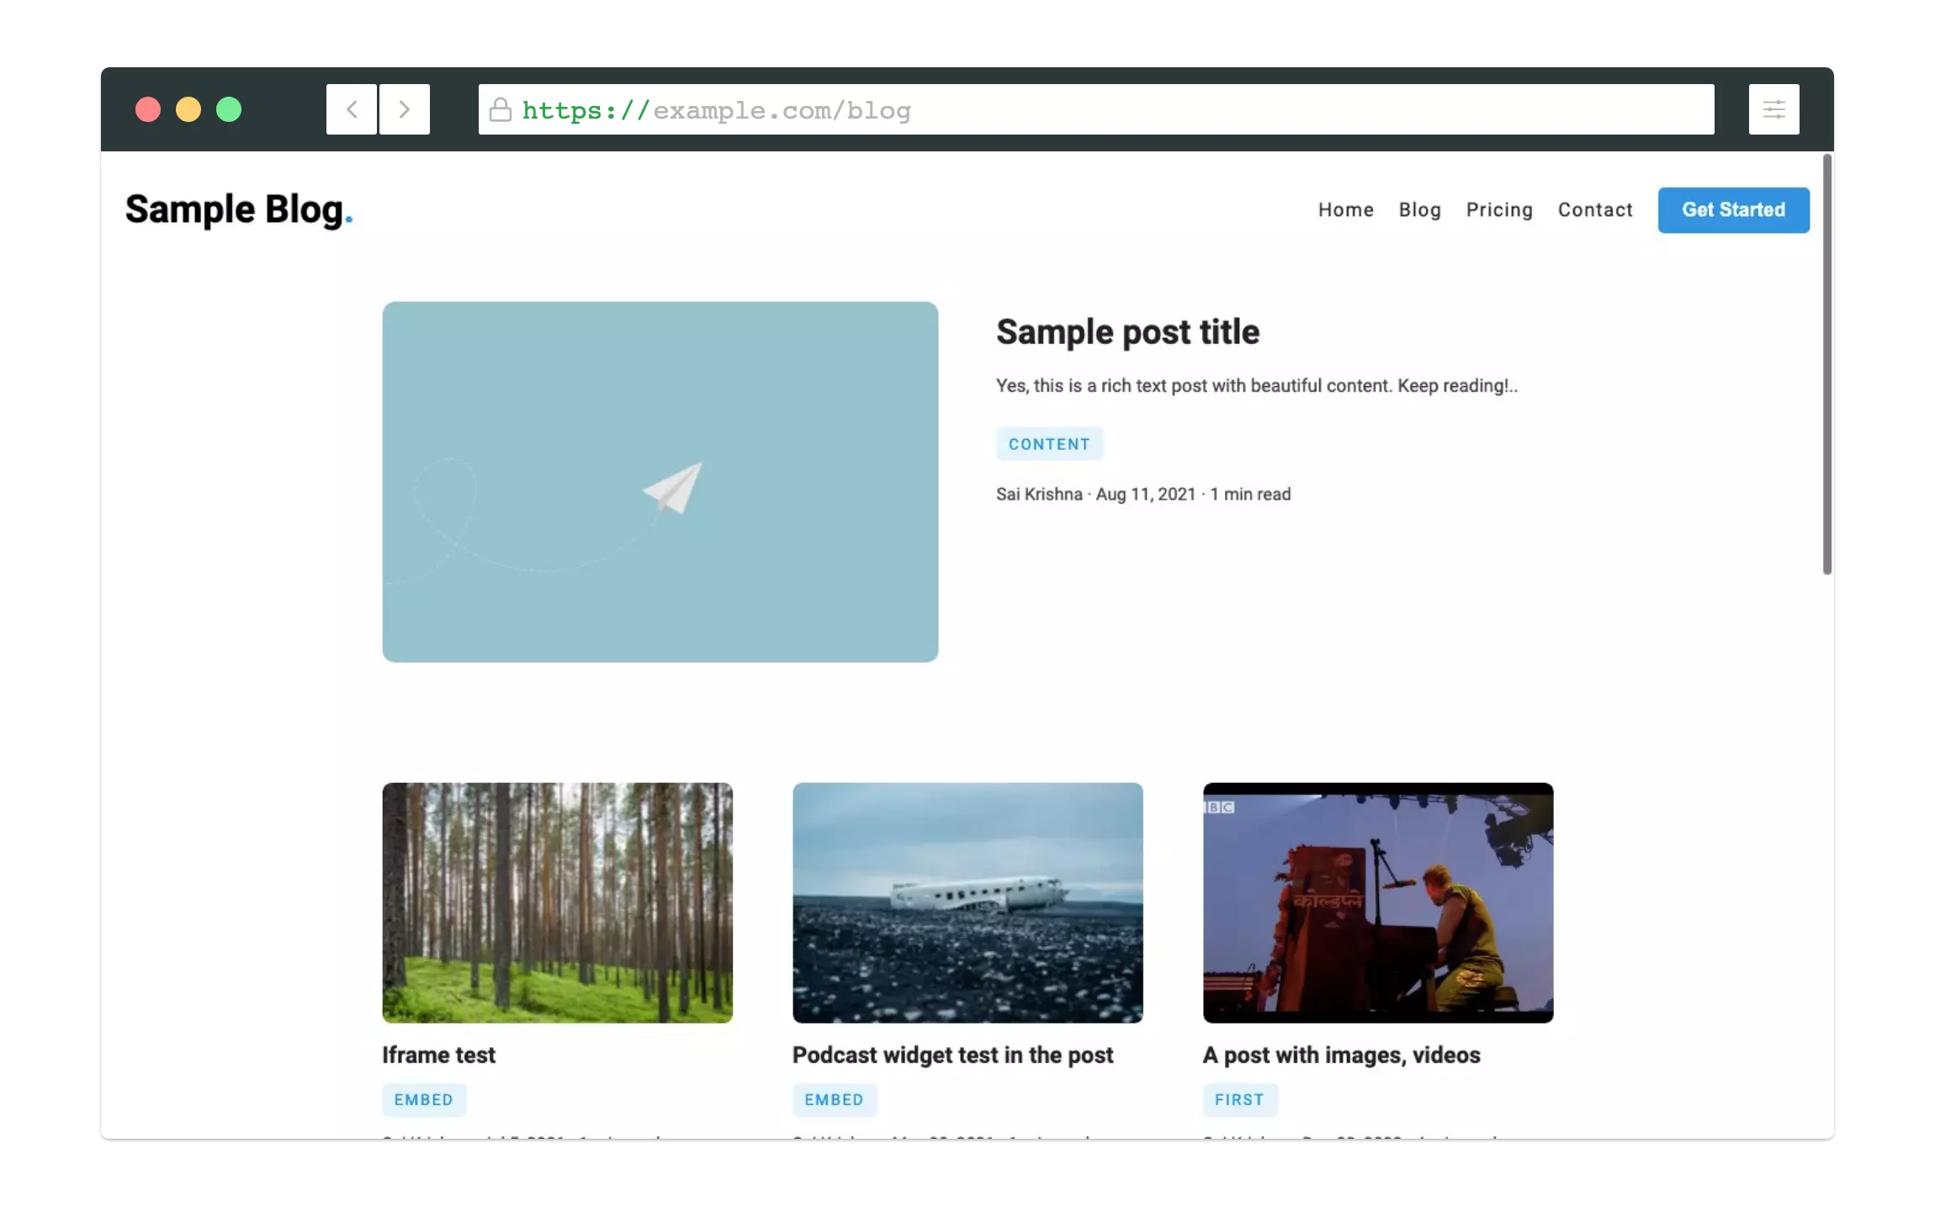Open the Home nav menu item
Viewport: 1935px width, 1206px height.
pos(1345,210)
